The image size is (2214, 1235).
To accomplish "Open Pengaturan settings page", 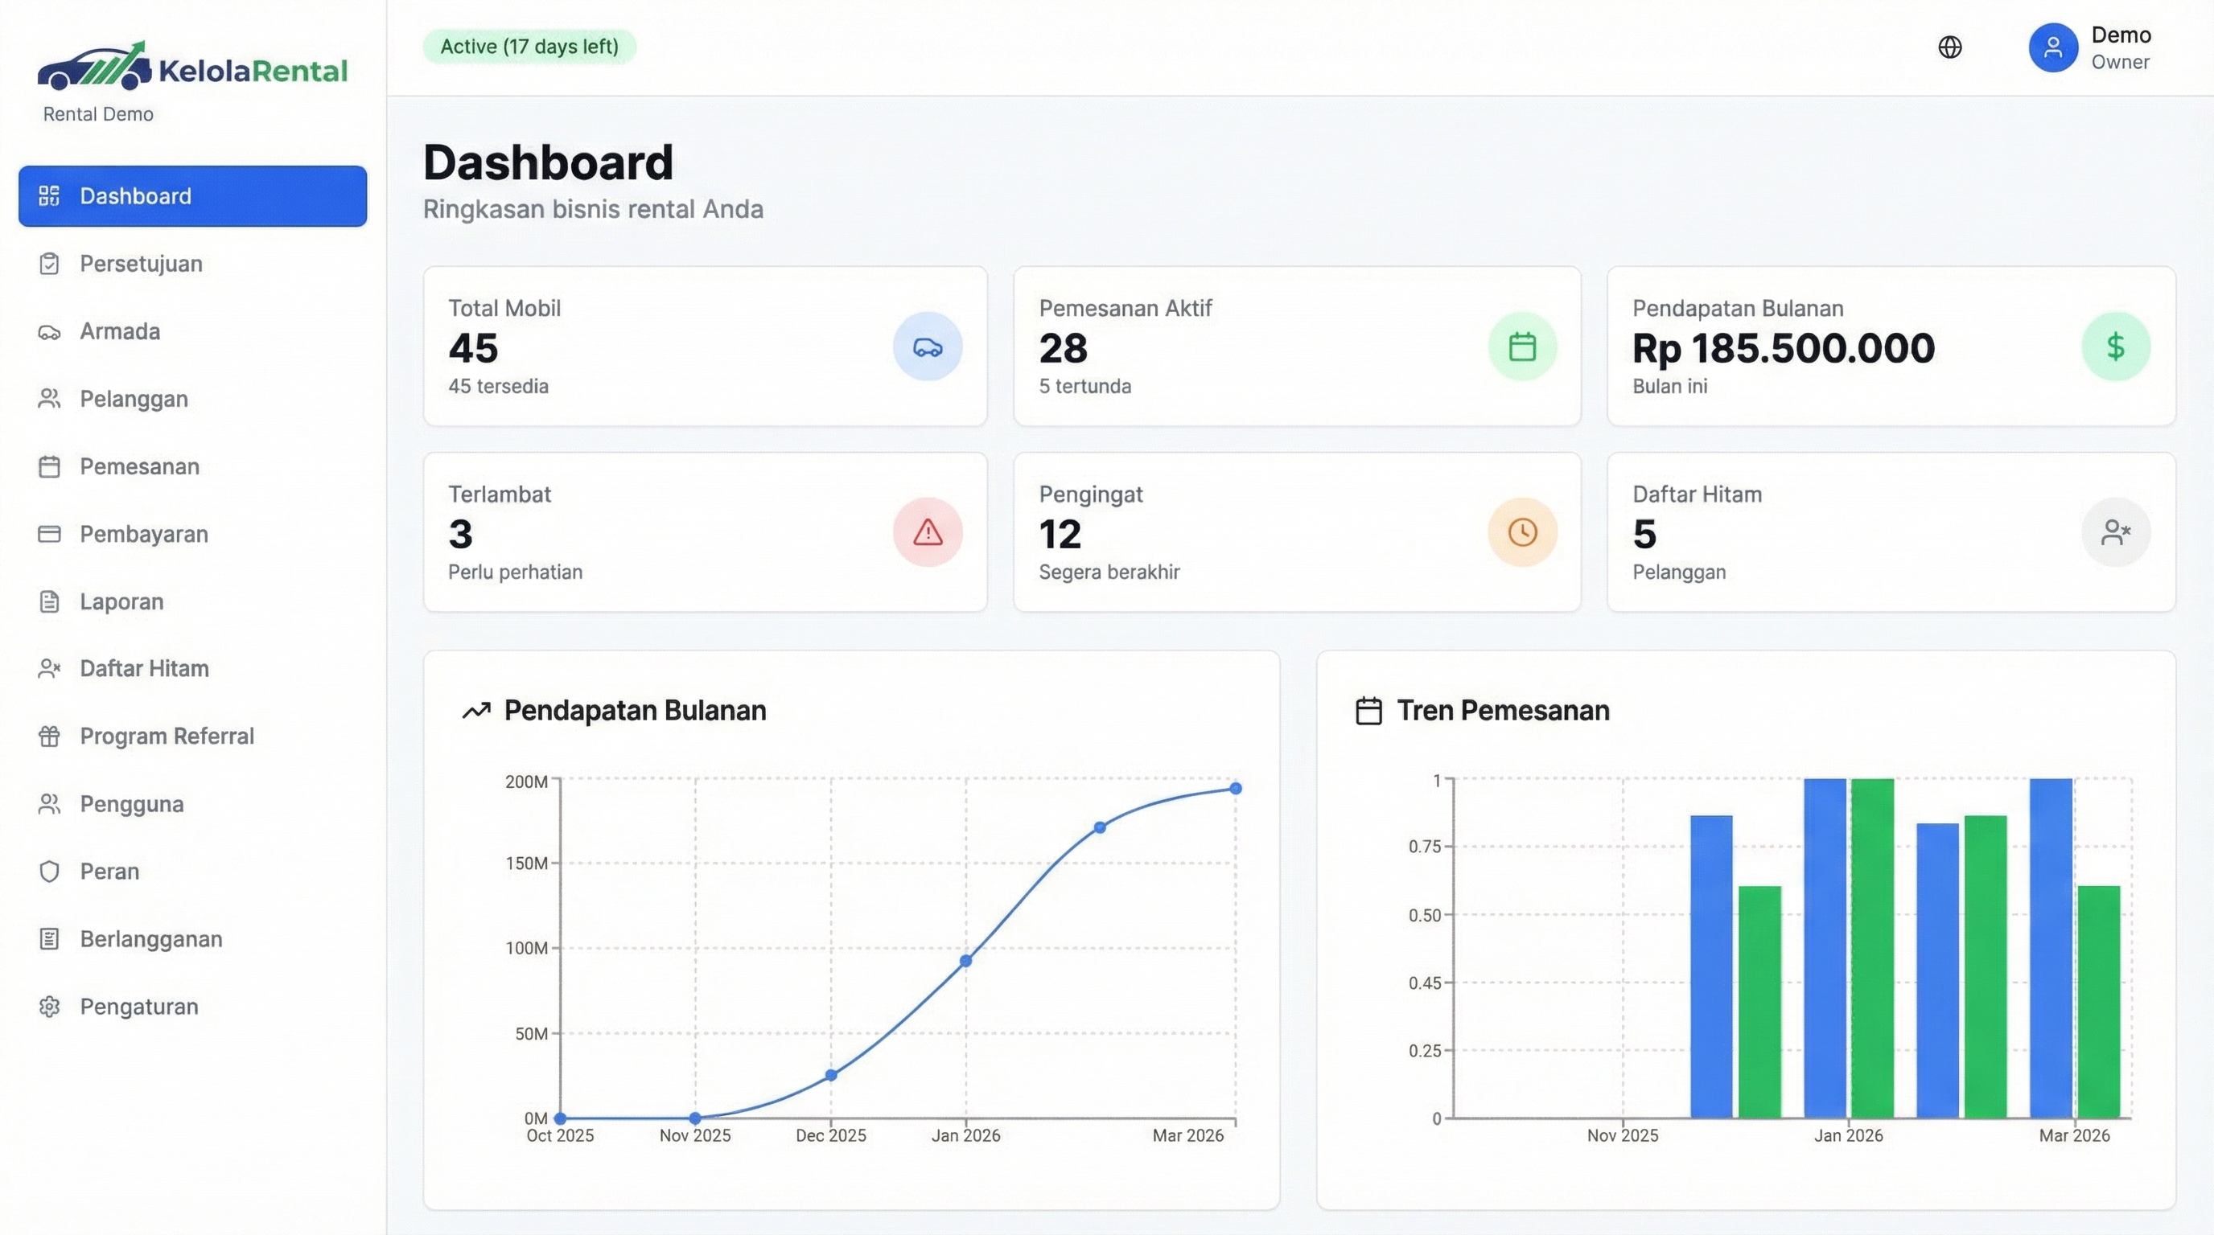I will point(138,1007).
